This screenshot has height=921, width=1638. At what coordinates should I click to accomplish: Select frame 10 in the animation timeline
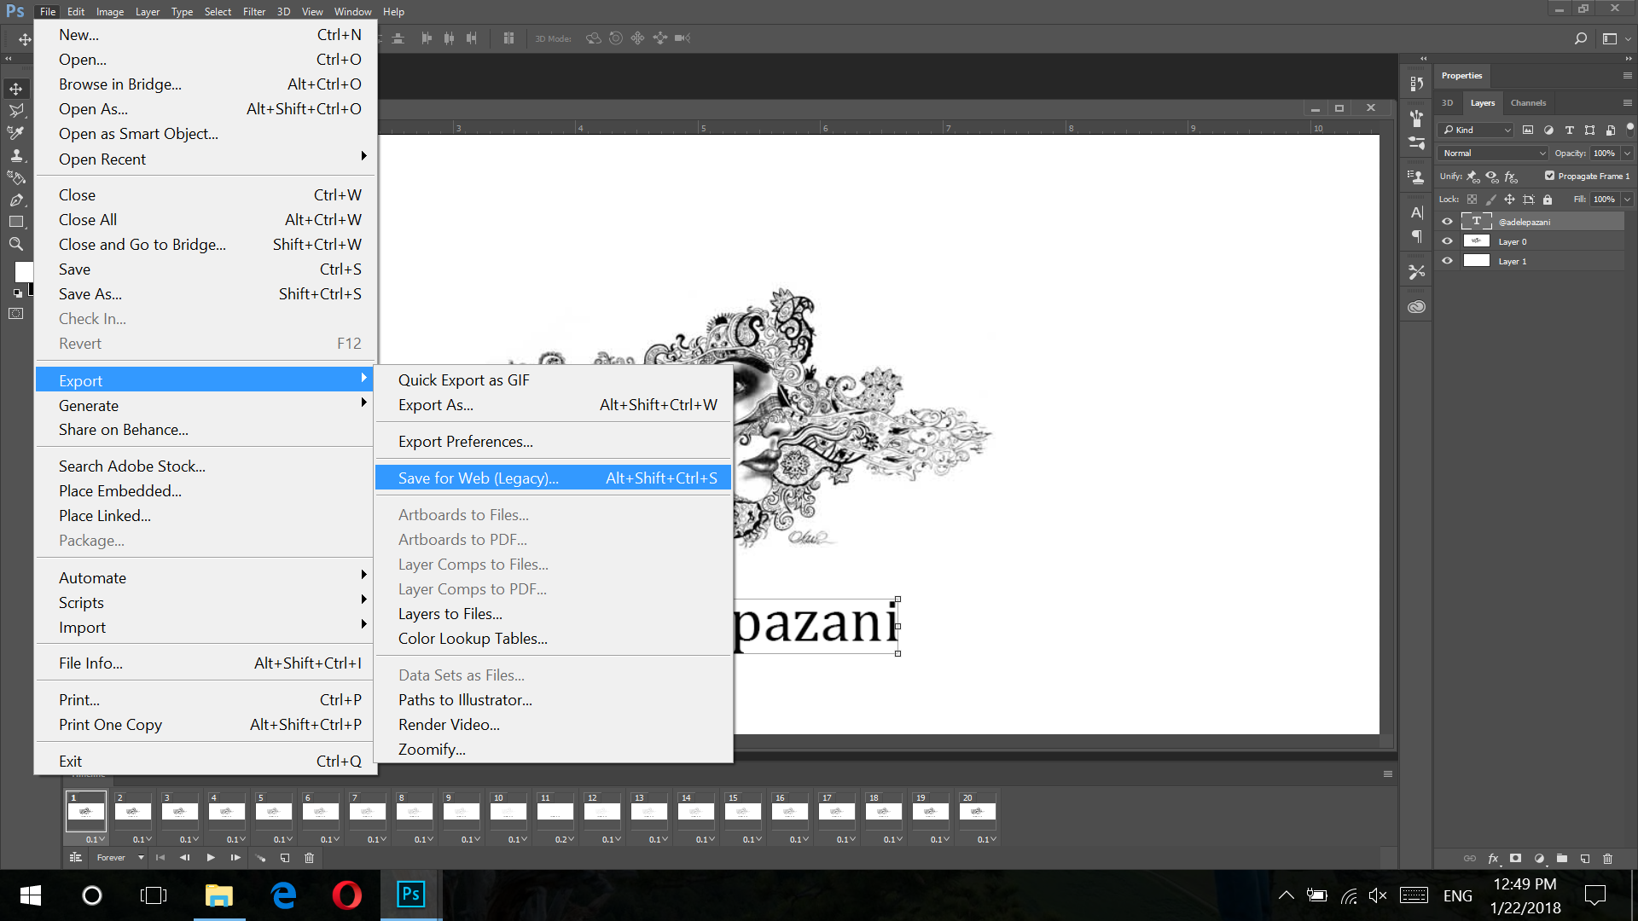point(508,811)
